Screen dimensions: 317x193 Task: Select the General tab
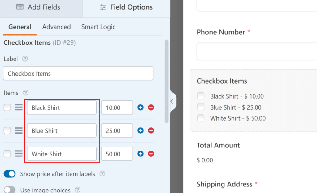point(20,27)
